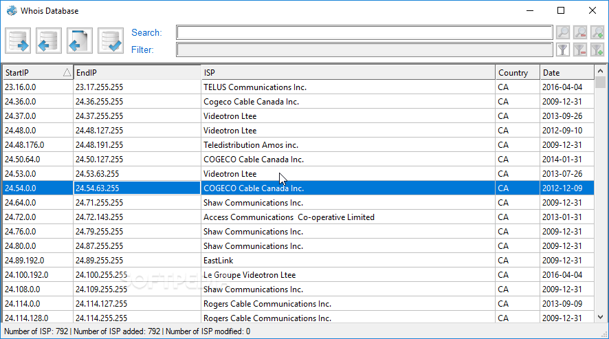The image size is (609, 339).
Task: Click the export database icon with right arrow
Action: 18,41
